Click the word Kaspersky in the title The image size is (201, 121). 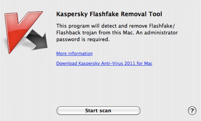[x=72, y=14]
